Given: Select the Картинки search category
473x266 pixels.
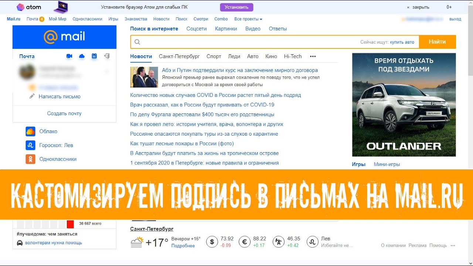Looking at the screenshot, I should (x=226, y=29).
